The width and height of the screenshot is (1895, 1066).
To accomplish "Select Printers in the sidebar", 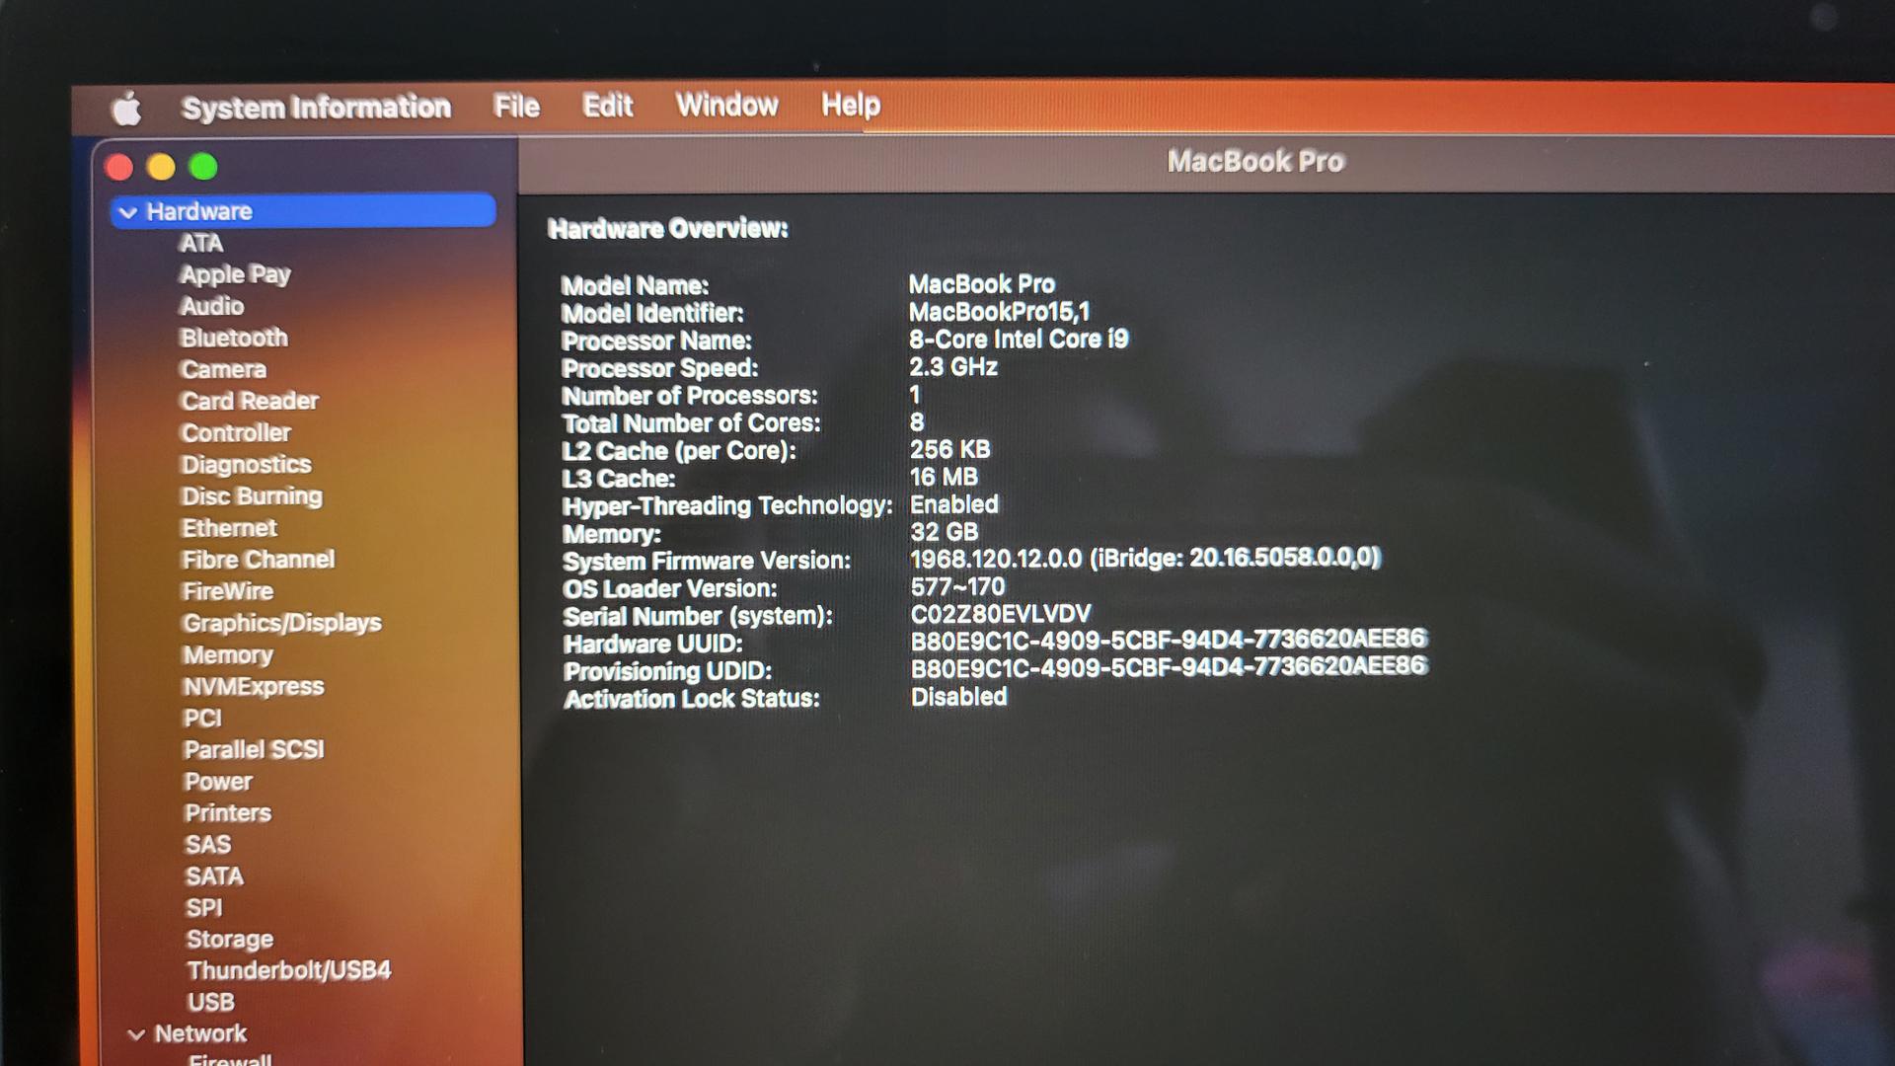I will coord(228,812).
